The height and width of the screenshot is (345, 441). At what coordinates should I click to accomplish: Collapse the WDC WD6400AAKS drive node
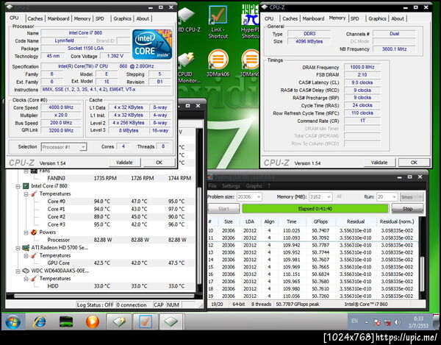coord(18,271)
